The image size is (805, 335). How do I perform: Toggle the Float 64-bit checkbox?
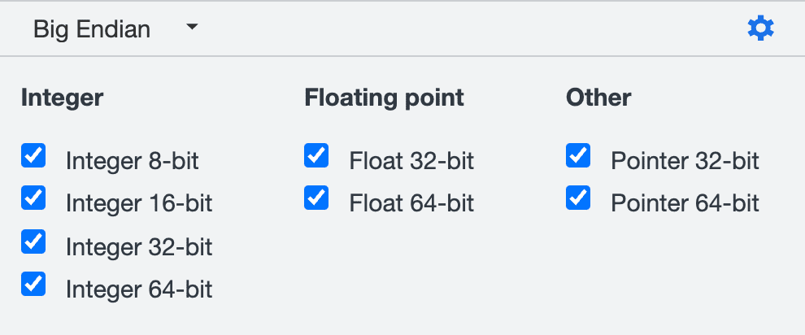pyautogui.click(x=316, y=198)
